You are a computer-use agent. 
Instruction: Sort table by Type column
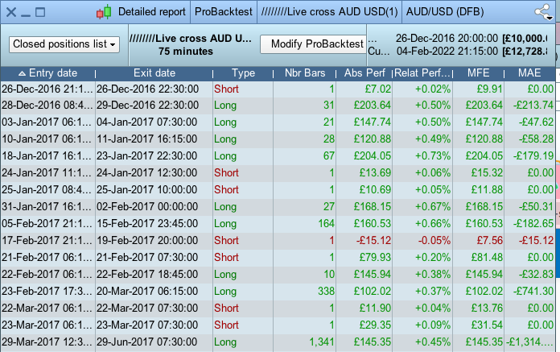[x=243, y=73]
